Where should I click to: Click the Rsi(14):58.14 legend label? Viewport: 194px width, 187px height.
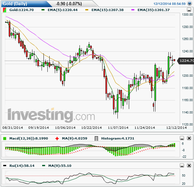tap(22, 166)
